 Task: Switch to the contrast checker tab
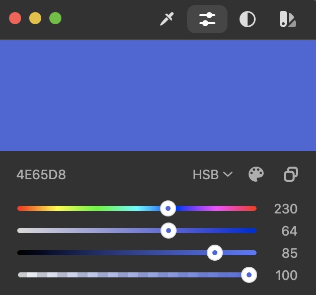(x=248, y=19)
